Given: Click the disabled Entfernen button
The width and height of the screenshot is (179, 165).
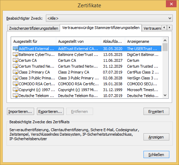Looking at the screenshot, I should (80, 111).
